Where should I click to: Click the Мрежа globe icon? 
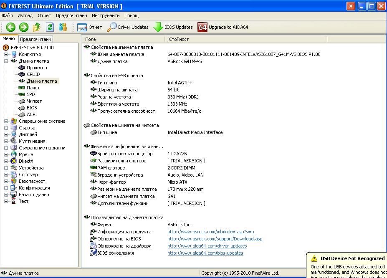[14, 154]
